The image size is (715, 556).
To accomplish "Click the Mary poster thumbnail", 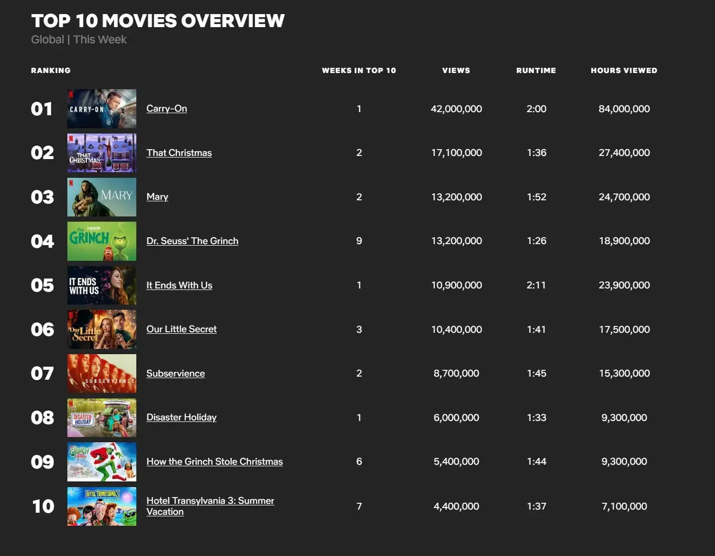I will click(x=102, y=197).
